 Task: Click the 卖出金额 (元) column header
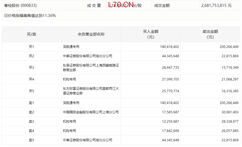210,34
